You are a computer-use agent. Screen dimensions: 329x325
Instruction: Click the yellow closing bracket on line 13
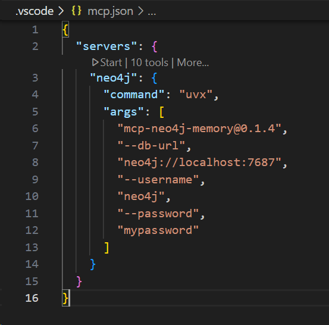tap(106, 248)
